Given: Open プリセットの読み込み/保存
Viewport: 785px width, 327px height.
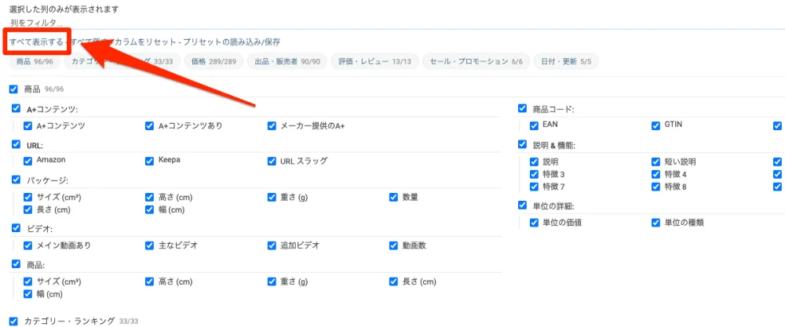Looking at the screenshot, I should (x=232, y=42).
